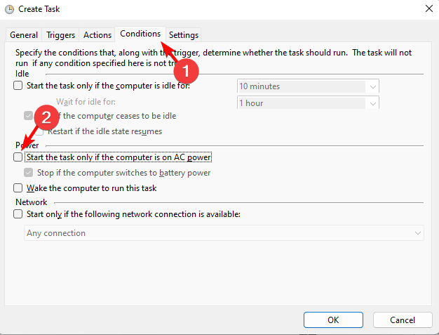Go to the Actions tab
Viewport: 439px width, 335px height.
click(x=97, y=34)
